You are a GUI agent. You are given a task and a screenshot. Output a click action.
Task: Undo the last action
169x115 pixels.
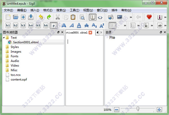click(41, 17)
